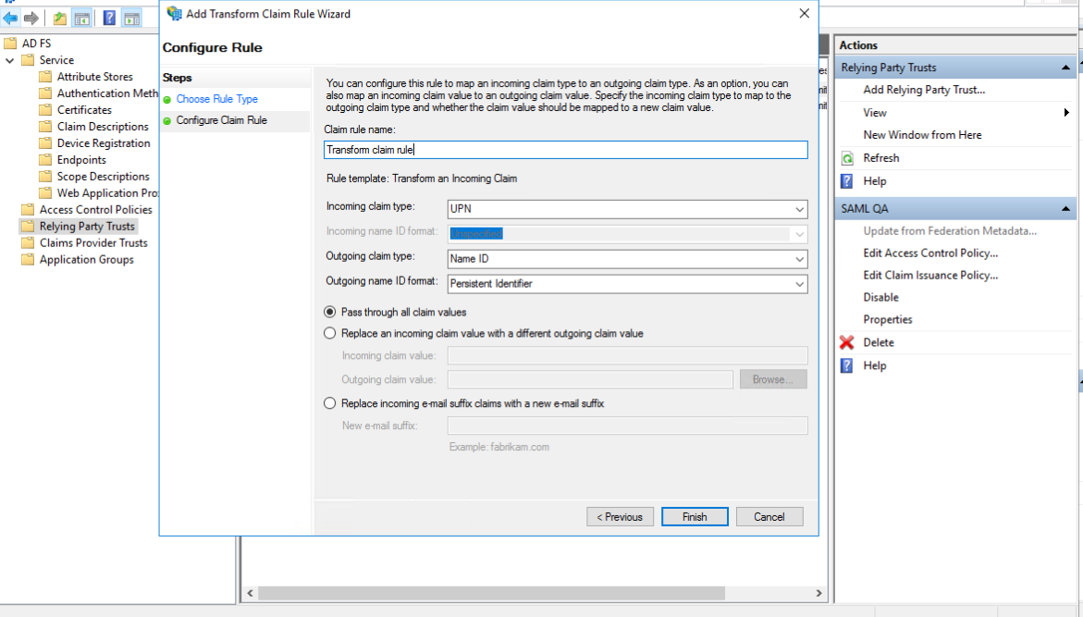Click the Claim rule name field
Image resolution: width=1083 pixels, height=617 pixels.
tap(565, 150)
